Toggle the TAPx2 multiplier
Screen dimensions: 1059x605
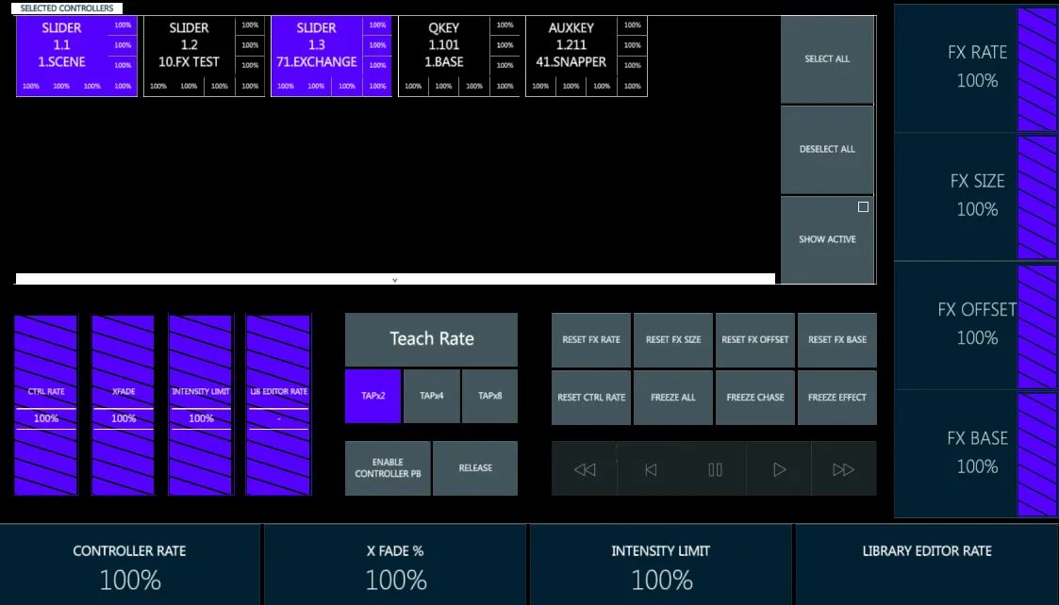click(x=372, y=397)
